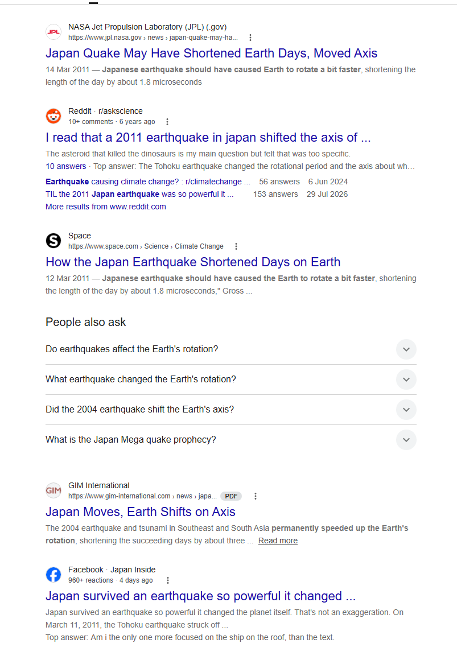This screenshot has height=660, width=457.
Task: Open 'Japan Quake May Have Shortened Earth Days' result
Action: coord(212,53)
